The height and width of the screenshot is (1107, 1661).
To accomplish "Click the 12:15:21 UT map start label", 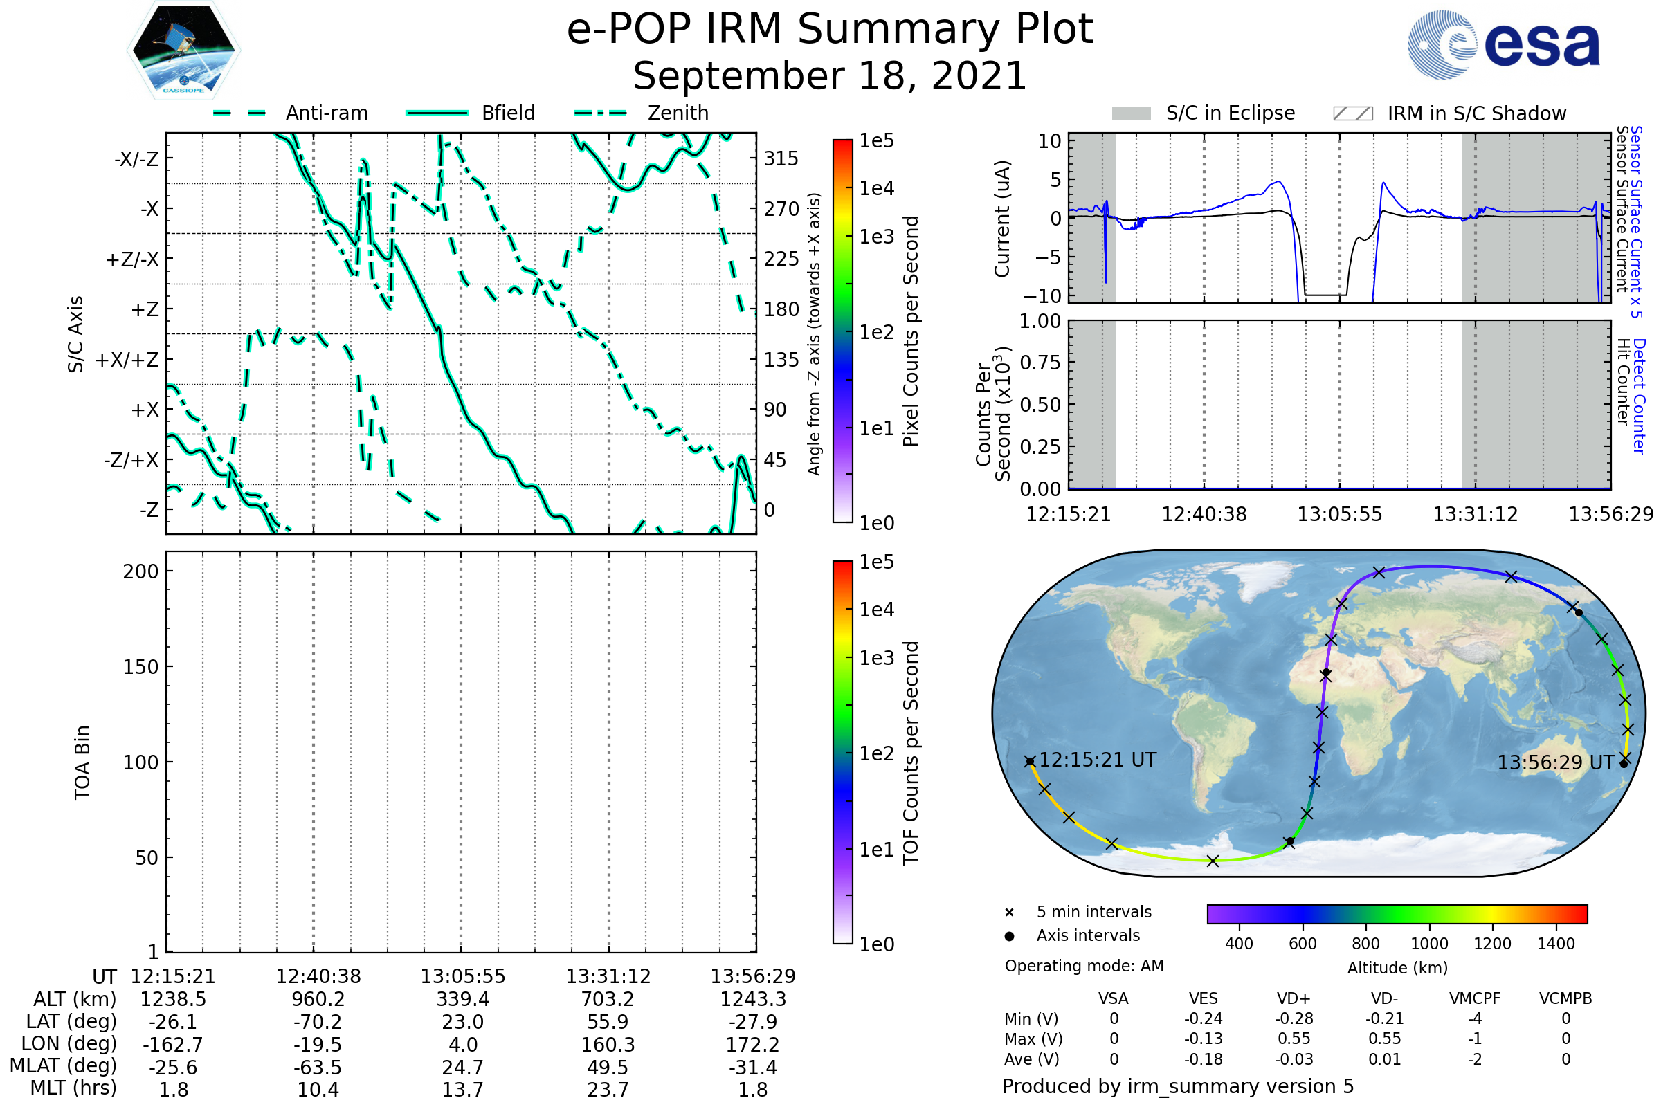I will point(1098,760).
